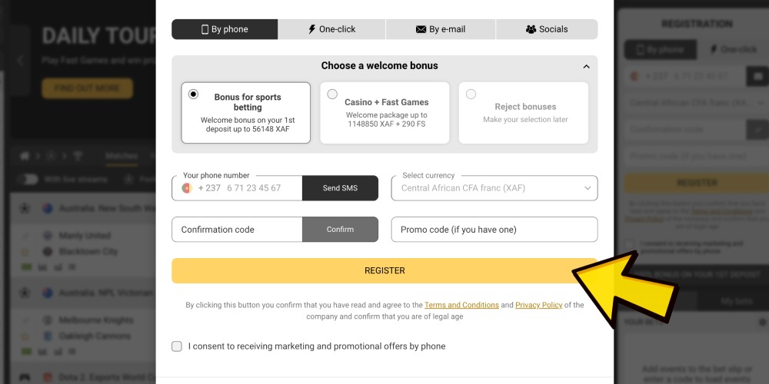The height and width of the screenshot is (384, 769).
Task: Select Bonus for sports betting option
Action: (246, 113)
